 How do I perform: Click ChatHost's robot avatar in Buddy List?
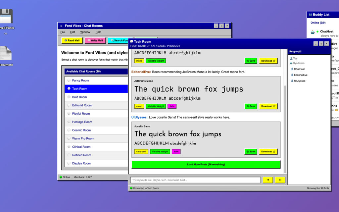pos(313,32)
